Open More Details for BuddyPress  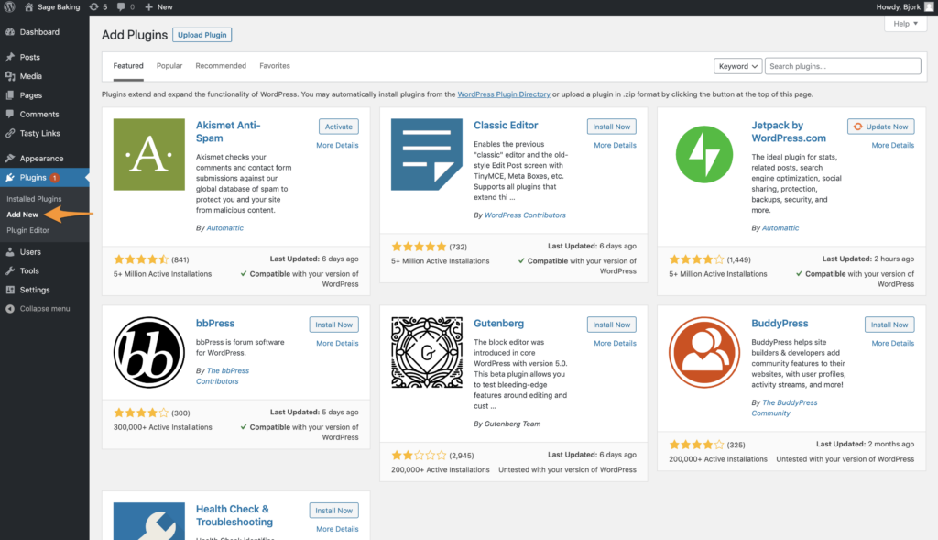tap(892, 343)
